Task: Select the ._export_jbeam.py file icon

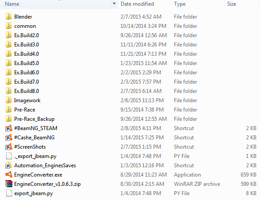Action: click(x=9, y=156)
